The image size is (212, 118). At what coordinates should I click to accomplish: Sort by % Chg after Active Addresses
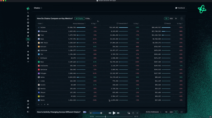(94, 24)
